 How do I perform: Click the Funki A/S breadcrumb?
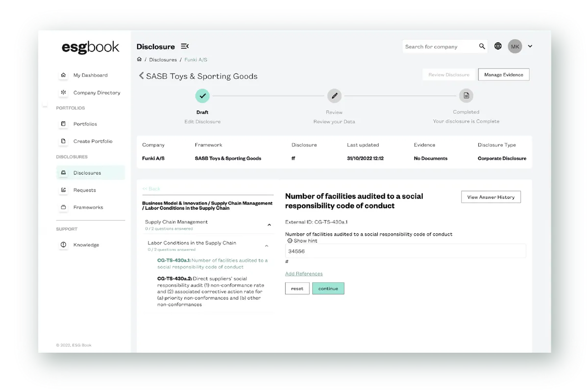coord(196,59)
